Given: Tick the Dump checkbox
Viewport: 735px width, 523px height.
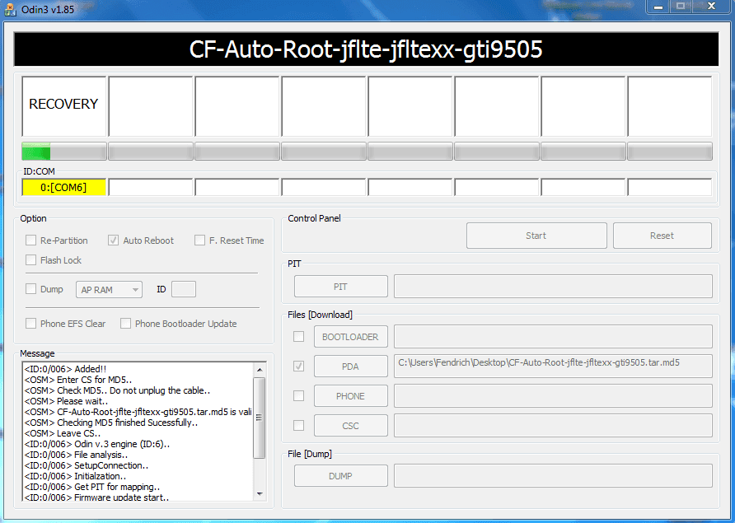Looking at the screenshot, I should click(31, 289).
